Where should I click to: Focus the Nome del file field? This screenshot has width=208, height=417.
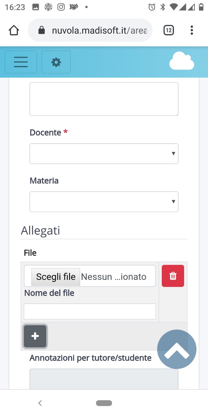[90, 311]
